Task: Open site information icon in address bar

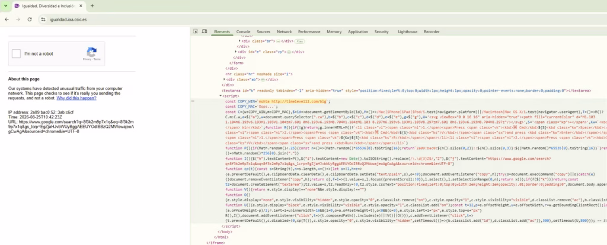Action: pos(43,20)
